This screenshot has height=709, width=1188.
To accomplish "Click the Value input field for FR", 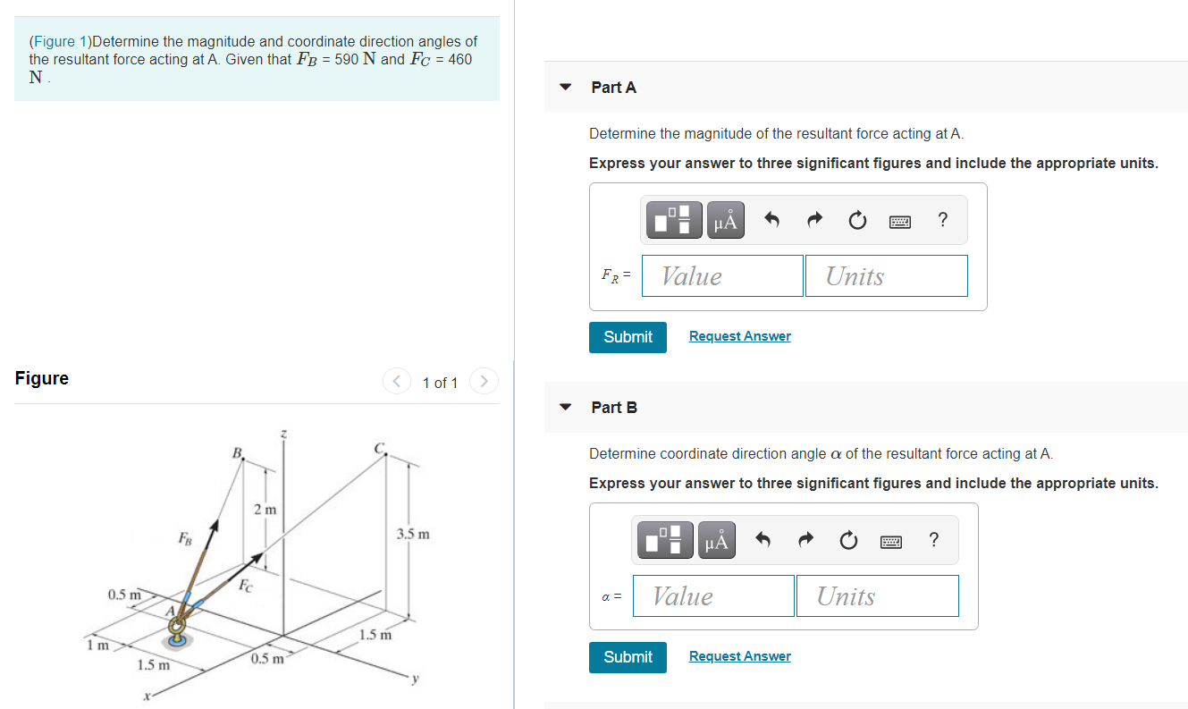I will point(721,275).
